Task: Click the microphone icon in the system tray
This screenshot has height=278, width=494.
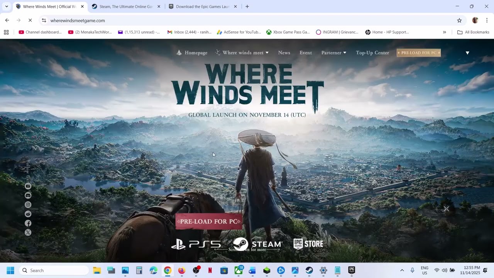Action: [413, 270]
